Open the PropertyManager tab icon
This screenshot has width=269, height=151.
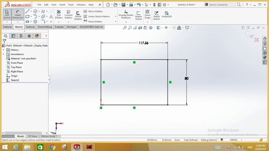pyautogui.click(x=13, y=36)
